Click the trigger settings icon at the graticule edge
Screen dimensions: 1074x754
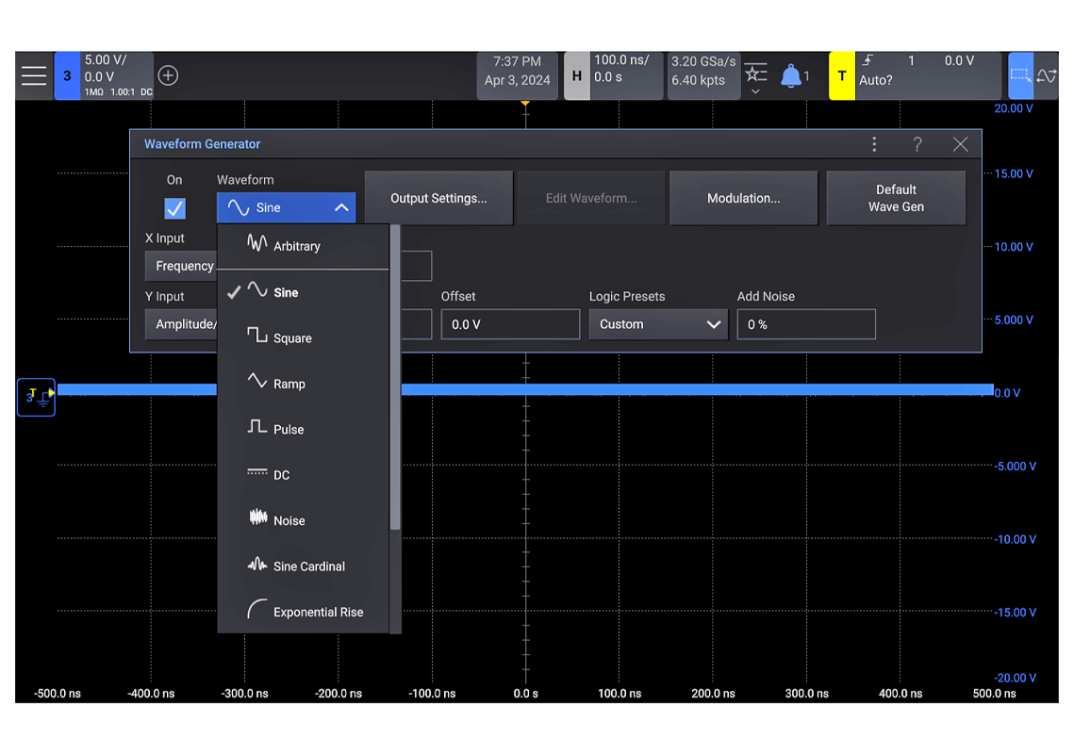click(35, 397)
